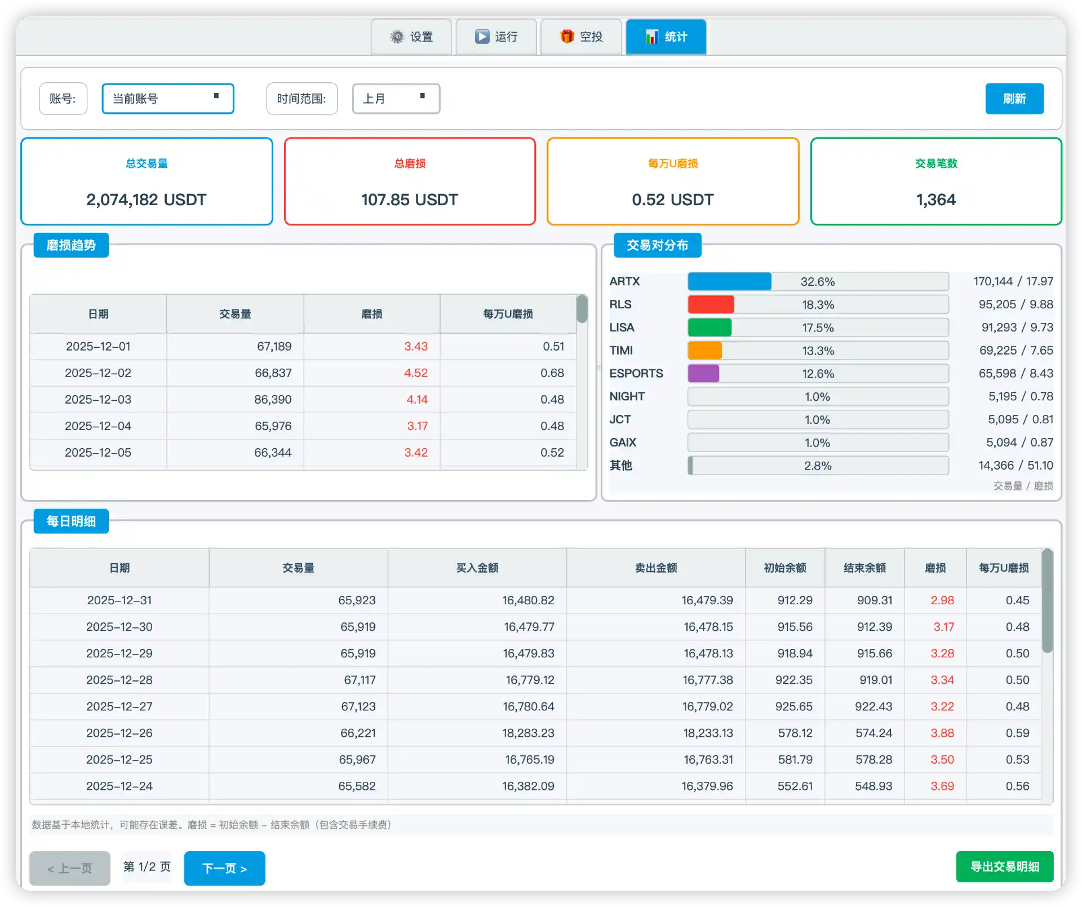
Task: Click the bar chart statistics icon
Action: (652, 37)
